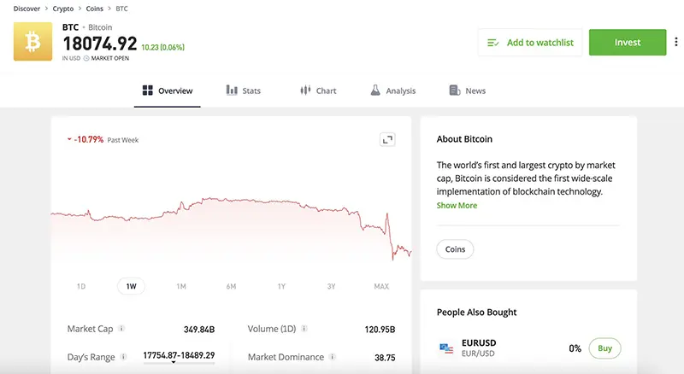Click the Market Dominance info icon
The width and height of the screenshot is (684, 374).
(x=333, y=357)
